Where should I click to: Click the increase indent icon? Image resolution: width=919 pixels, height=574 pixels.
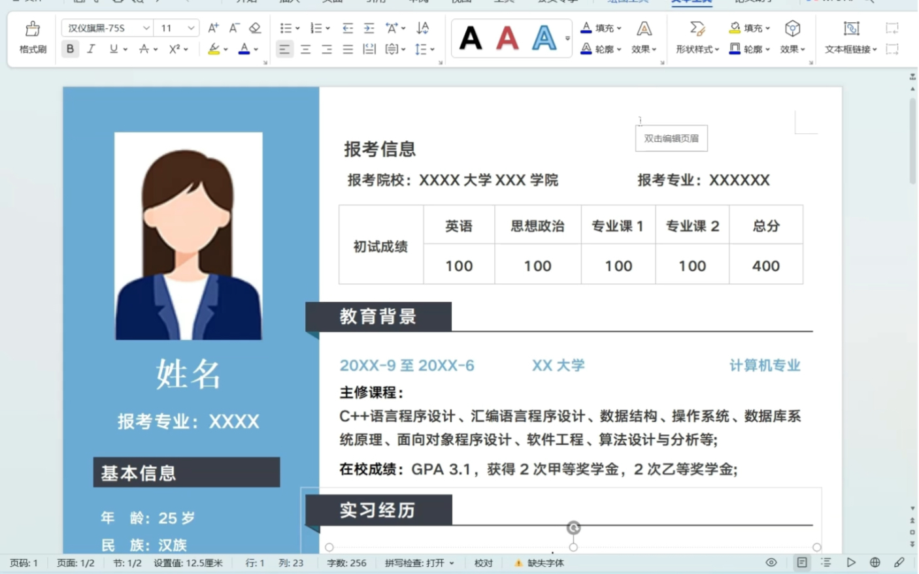pyautogui.click(x=369, y=28)
